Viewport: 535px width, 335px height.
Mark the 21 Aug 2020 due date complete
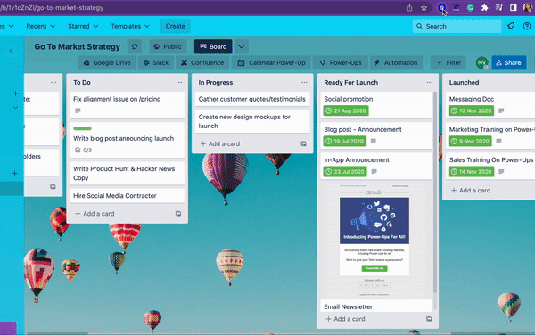346,110
